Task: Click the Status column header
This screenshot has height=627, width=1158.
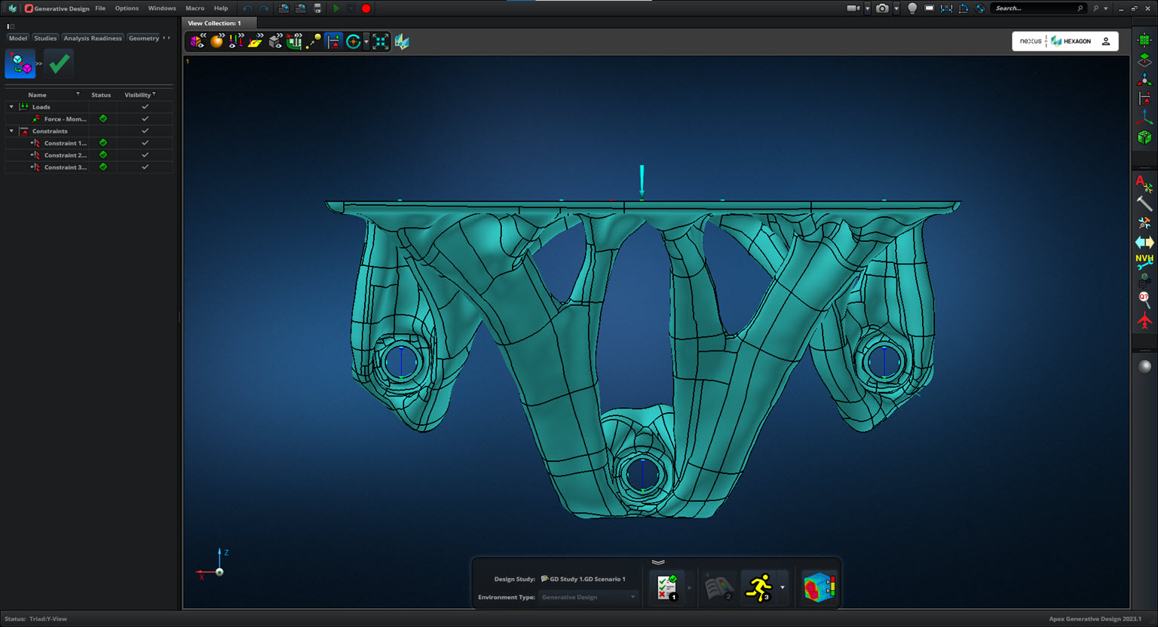Action: (101, 95)
